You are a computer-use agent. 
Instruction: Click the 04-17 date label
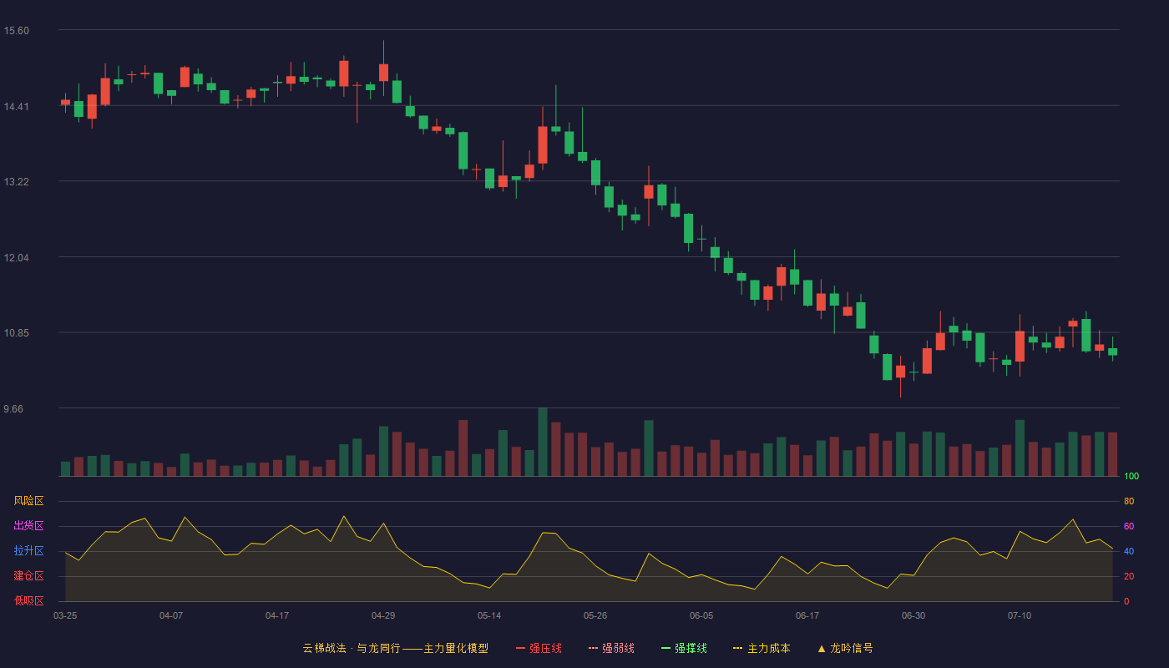click(277, 615)
